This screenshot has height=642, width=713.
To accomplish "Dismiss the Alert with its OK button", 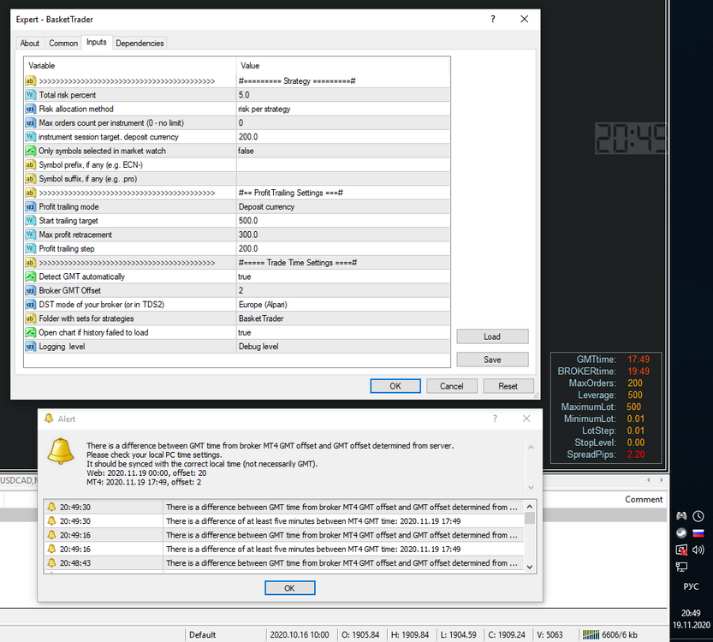I will pyautogui.click(x=289, y=588).
